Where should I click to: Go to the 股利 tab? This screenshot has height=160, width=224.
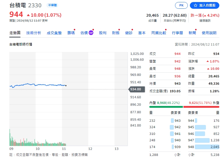[x=103, y=33]
